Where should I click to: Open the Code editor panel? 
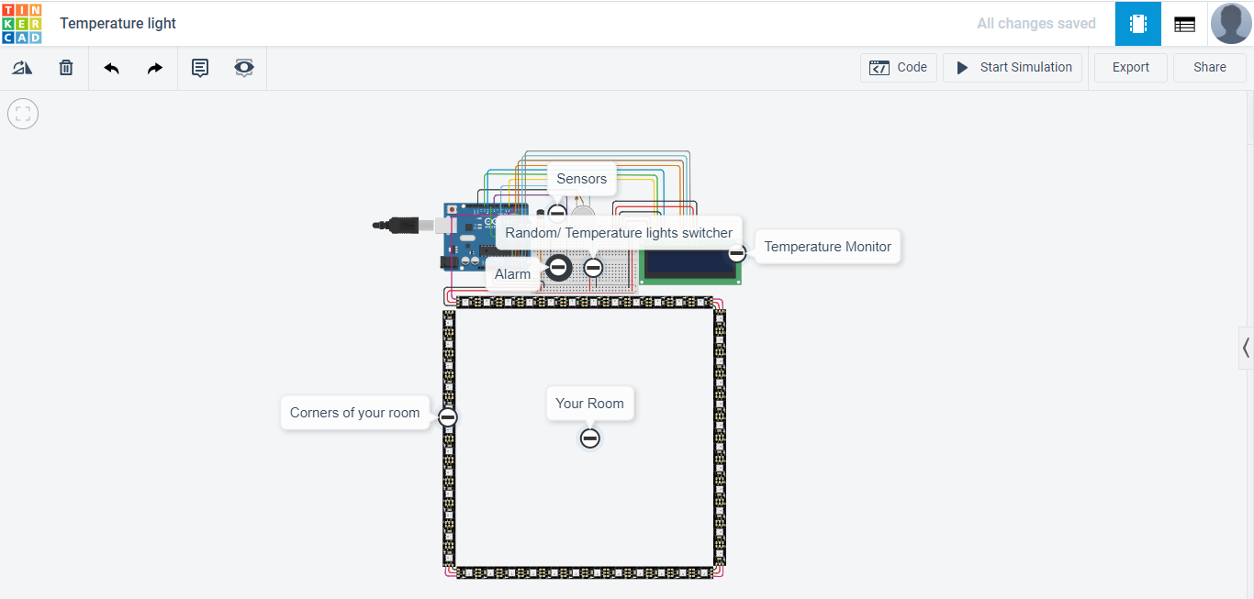coord(898,67)
